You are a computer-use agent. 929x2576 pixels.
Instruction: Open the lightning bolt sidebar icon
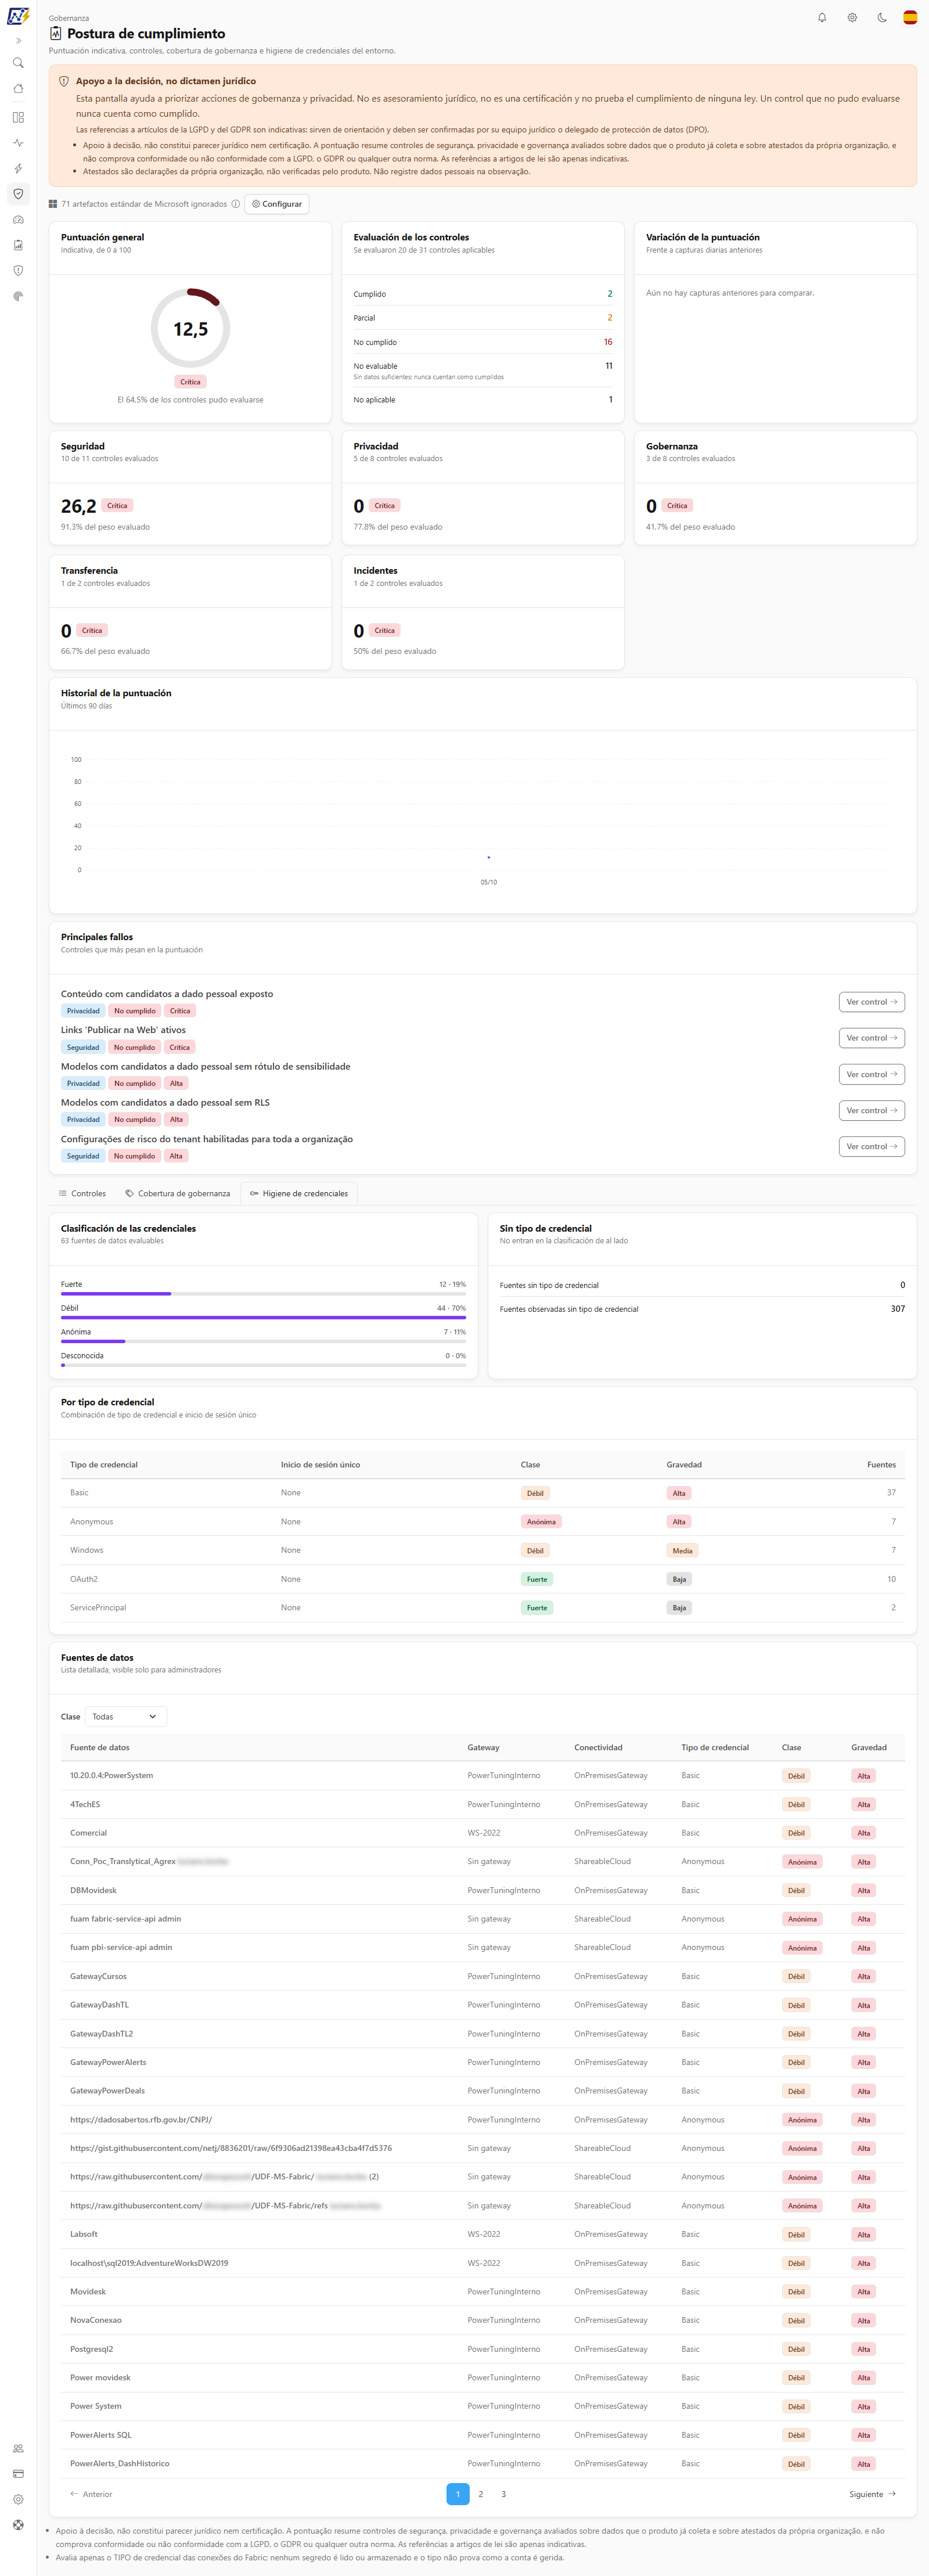(x=18, y=168)
